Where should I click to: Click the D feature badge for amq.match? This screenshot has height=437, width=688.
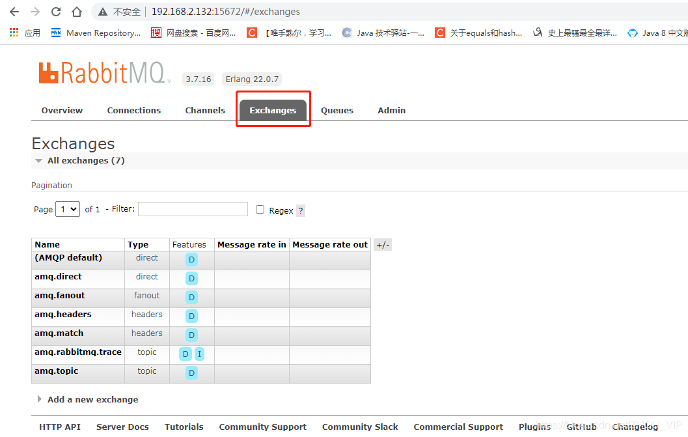pos(192,335)
